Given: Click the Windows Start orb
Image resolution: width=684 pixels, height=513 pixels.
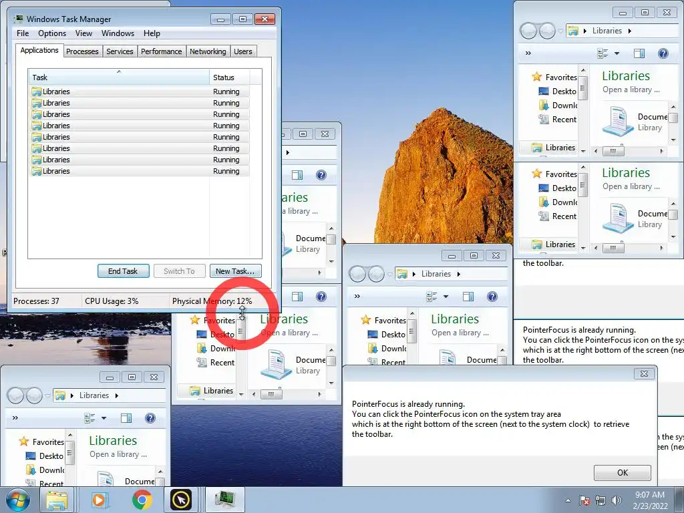Looking at the screenshot, I should [x=17, y=500].
